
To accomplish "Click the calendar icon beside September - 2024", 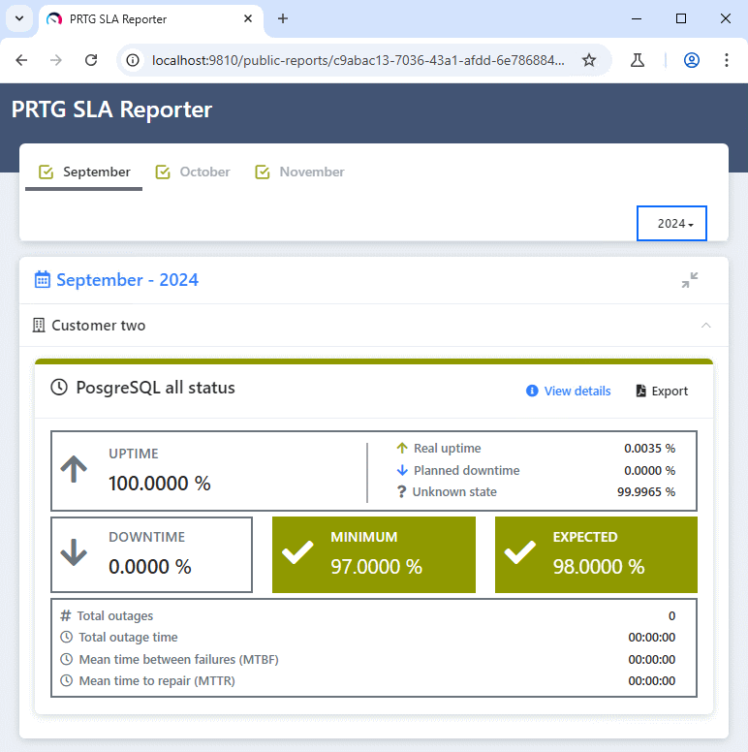I will (x=43, y=280).
